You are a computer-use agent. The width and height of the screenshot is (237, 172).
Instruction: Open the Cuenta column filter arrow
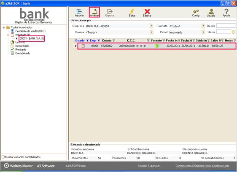point(114,40)
